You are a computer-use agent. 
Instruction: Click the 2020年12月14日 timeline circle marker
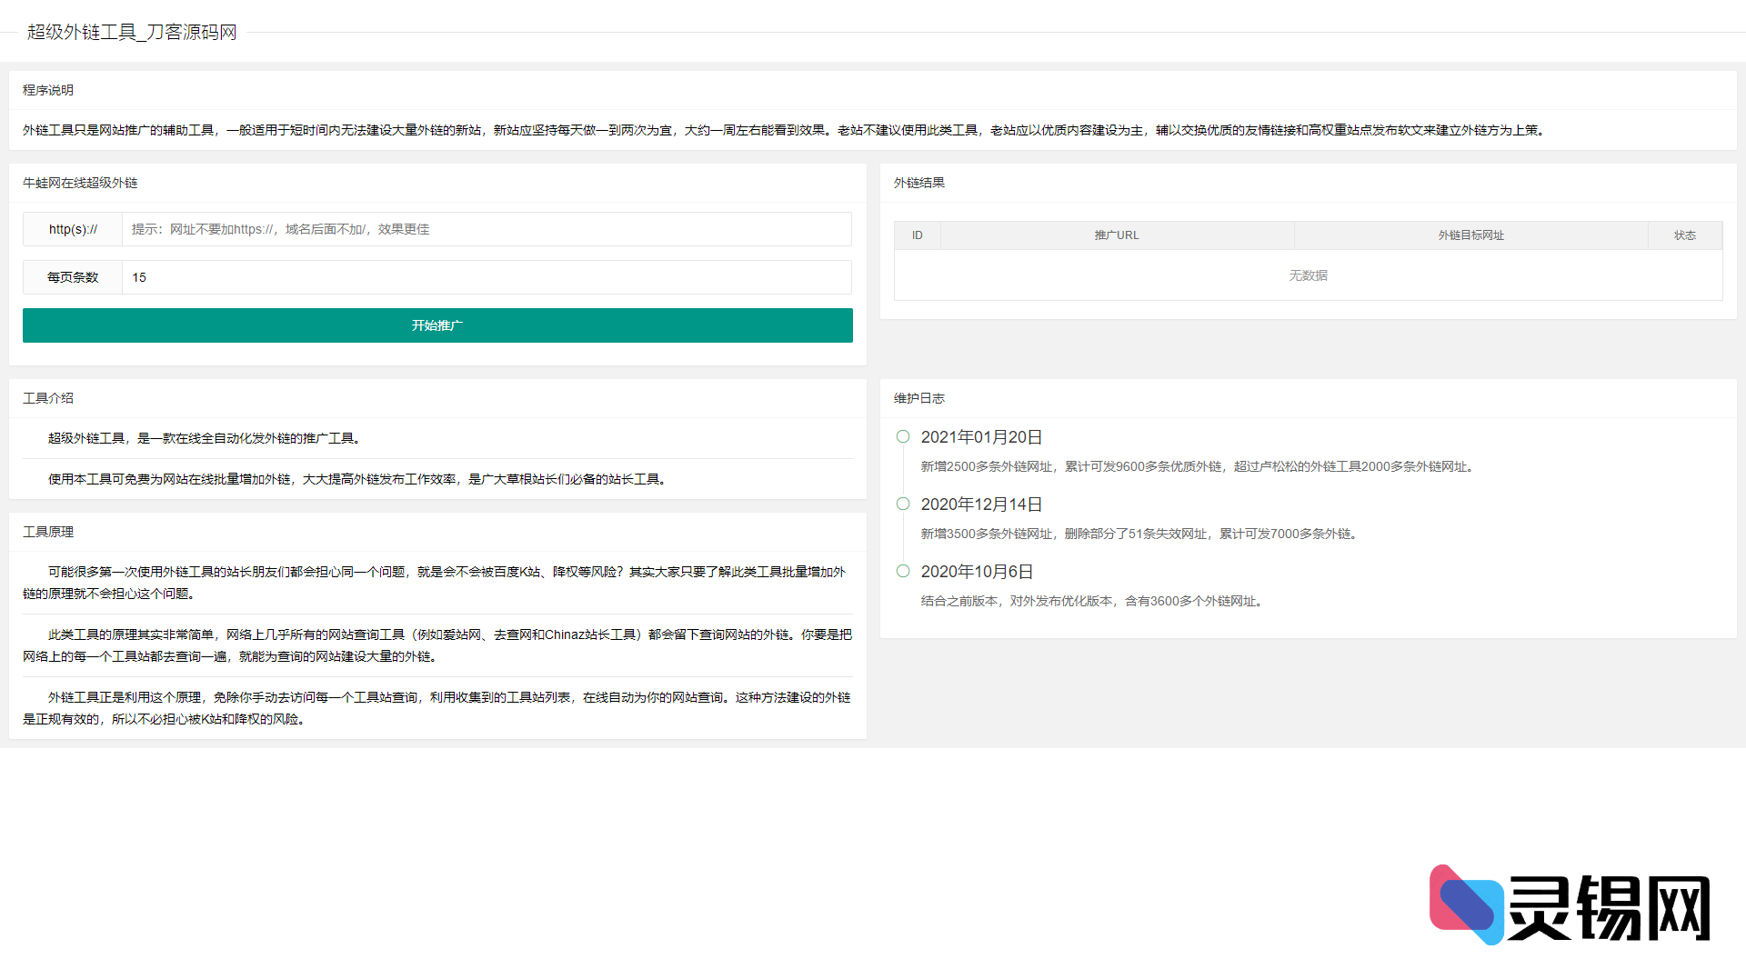tap(903, 504)
